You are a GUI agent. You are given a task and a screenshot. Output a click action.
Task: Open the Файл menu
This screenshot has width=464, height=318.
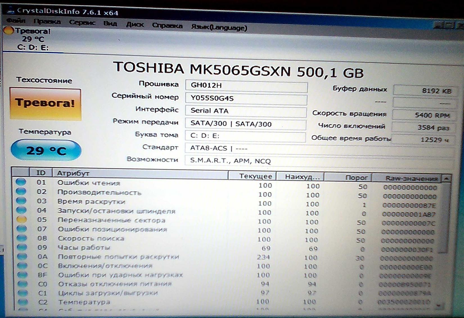(x=16, y=21)
